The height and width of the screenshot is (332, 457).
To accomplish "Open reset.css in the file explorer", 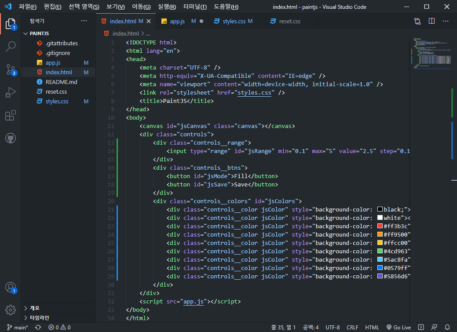I will tap(58, 91).
